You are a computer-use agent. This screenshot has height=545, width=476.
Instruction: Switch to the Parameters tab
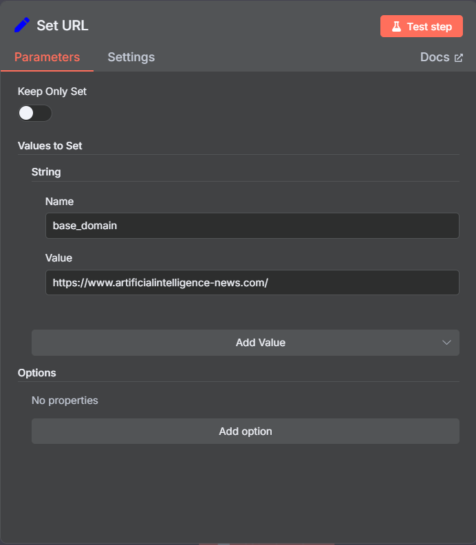tap(47, 57)
